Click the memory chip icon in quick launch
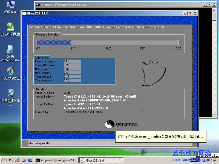The height and width of the screenshot is (164, 219). tap(24, 160)
